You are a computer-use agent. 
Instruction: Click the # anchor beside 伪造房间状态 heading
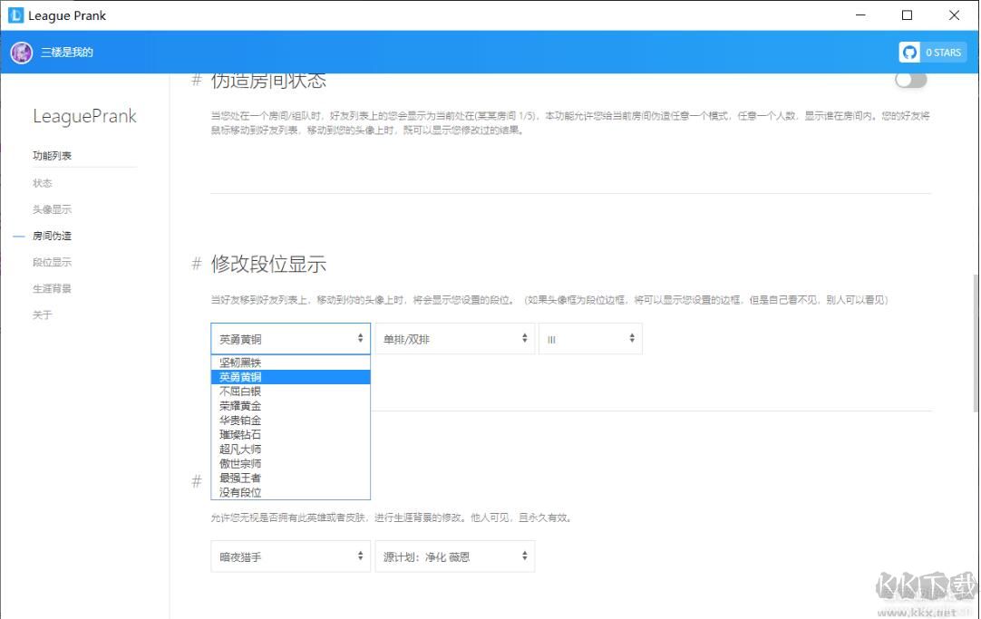pyautogui.click(x=196, y=80)
